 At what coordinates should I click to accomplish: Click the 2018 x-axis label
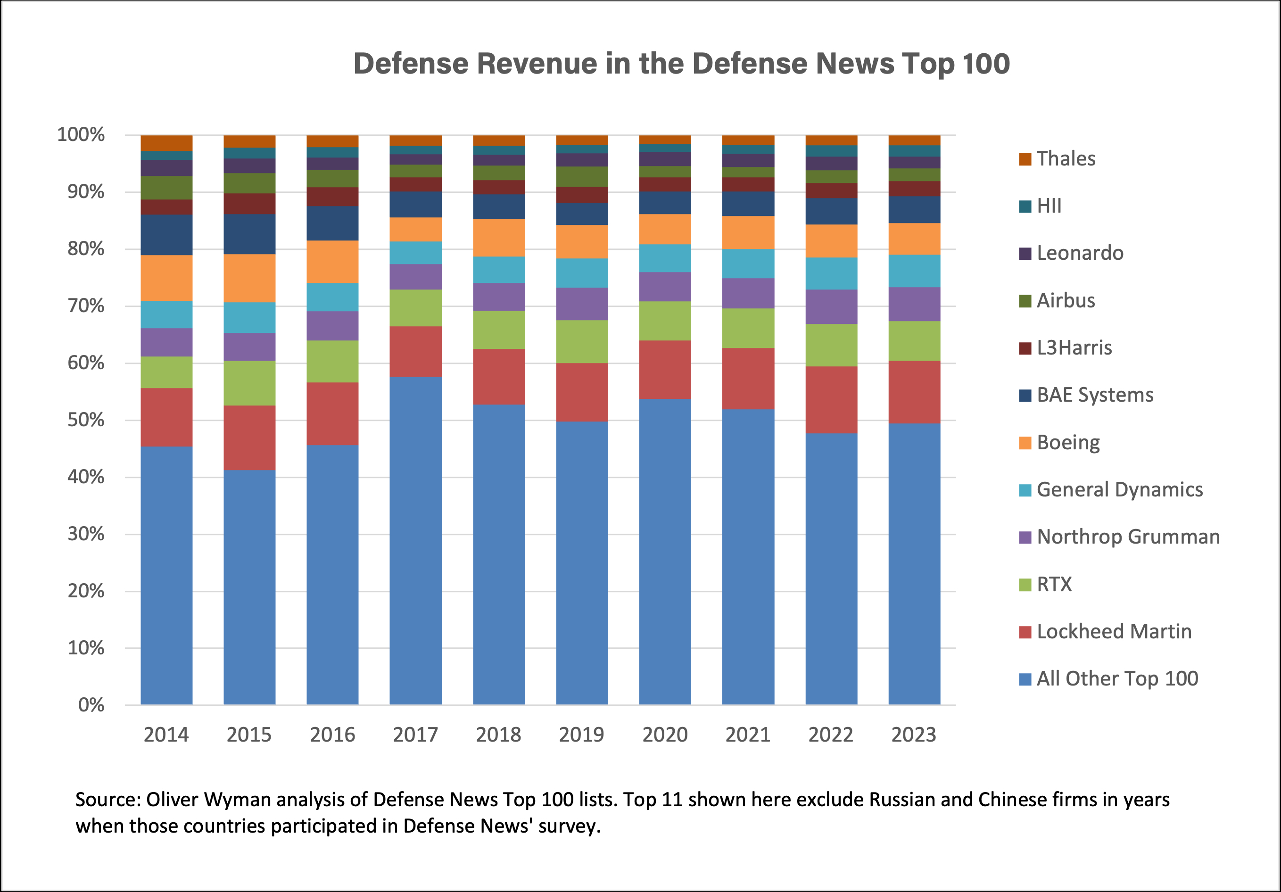point(499,735)
